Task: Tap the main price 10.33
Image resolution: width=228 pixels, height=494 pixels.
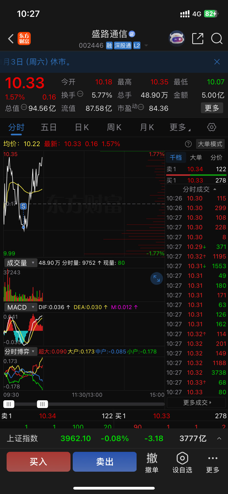Action: pyautogui.click(x=25, y=83)
